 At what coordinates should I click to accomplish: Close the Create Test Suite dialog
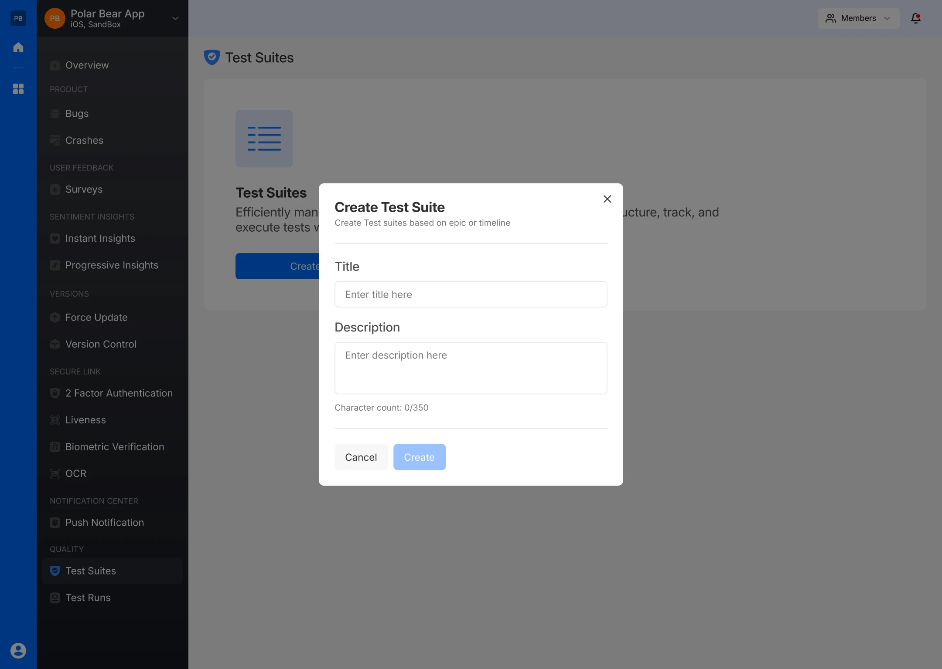pos(607,199)
